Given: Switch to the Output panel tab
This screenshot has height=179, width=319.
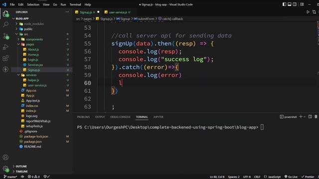Looking at the screenshot, I should [100, 117].
